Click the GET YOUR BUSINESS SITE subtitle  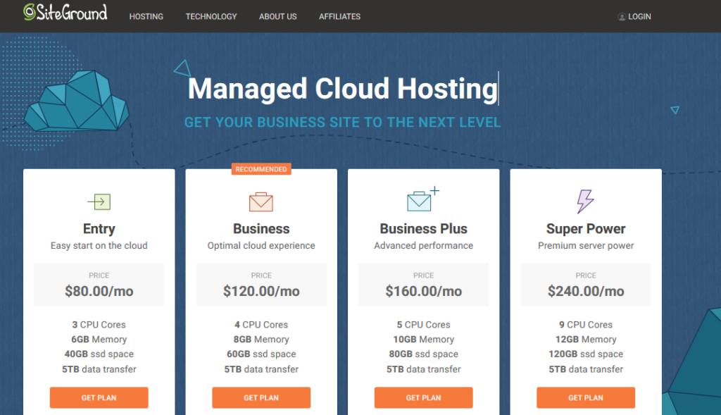(x=343, y=123)
